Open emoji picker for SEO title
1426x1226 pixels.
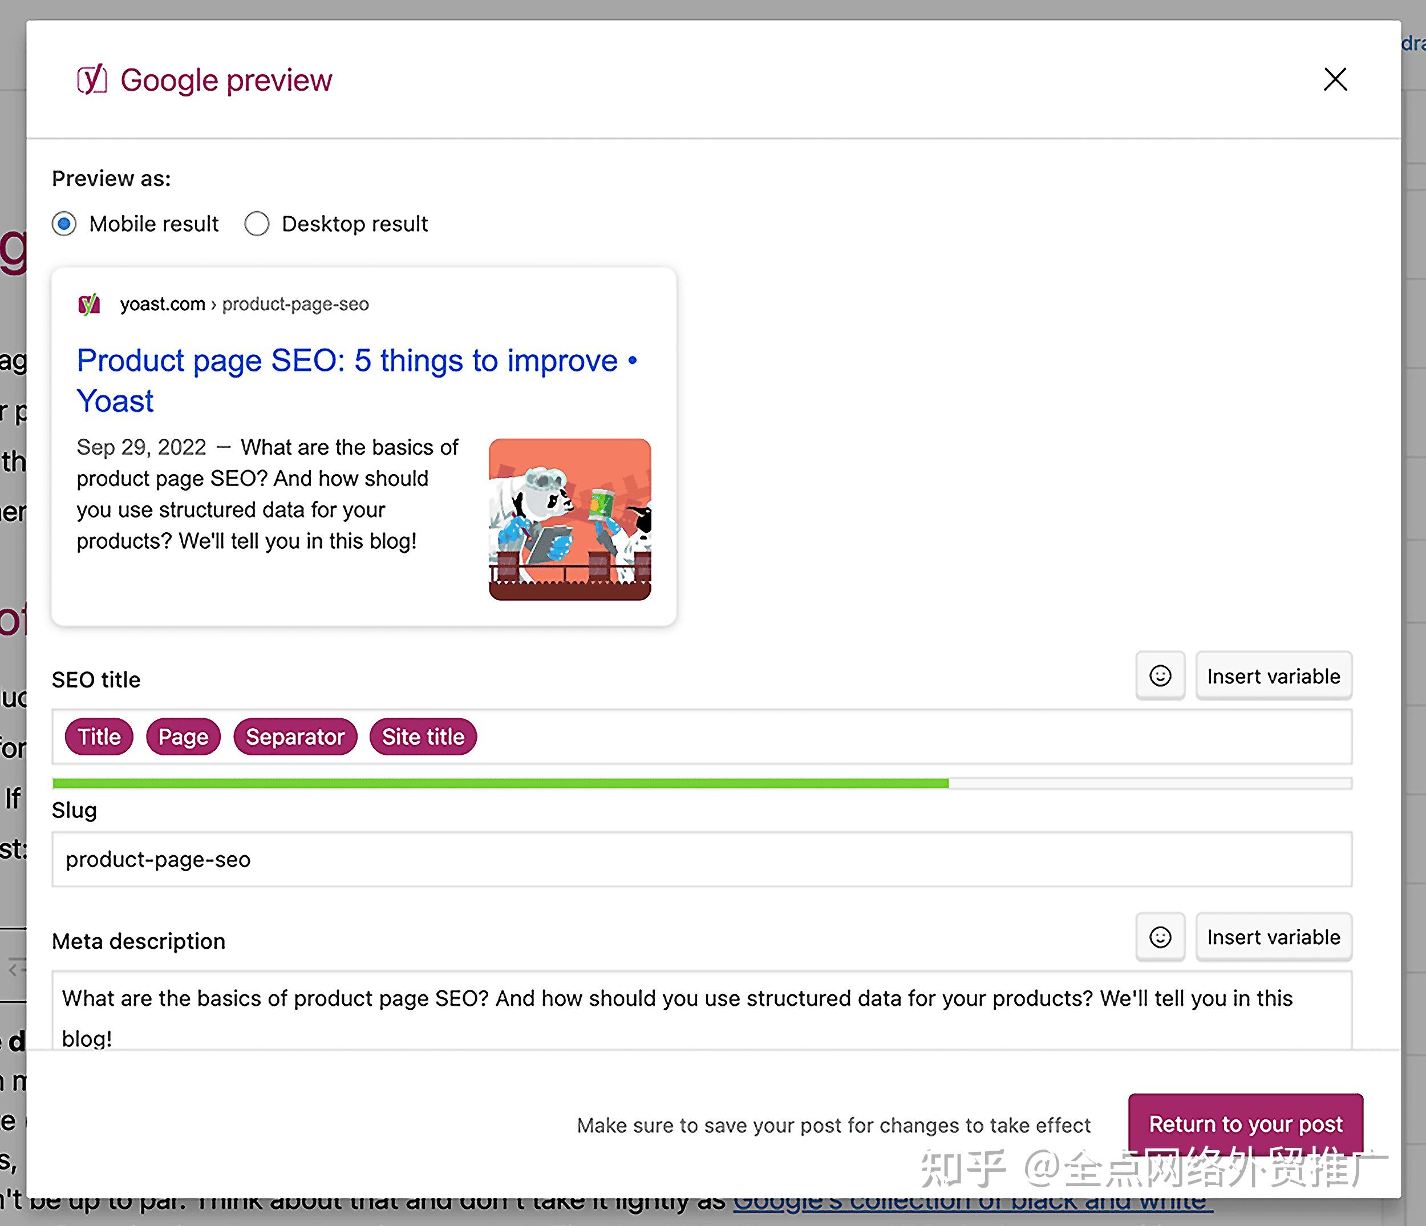tap(1160, 676)
